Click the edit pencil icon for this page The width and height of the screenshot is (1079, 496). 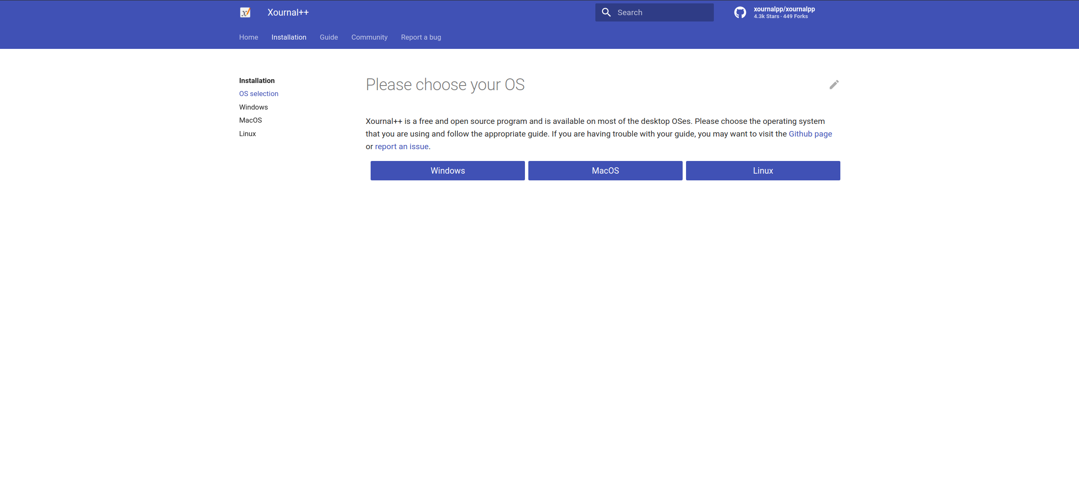click(834, 84)
